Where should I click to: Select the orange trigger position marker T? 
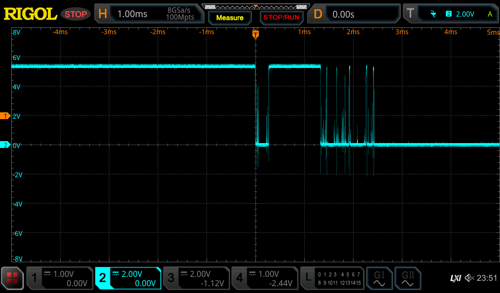pyautogui.click(x=255, y=33)
